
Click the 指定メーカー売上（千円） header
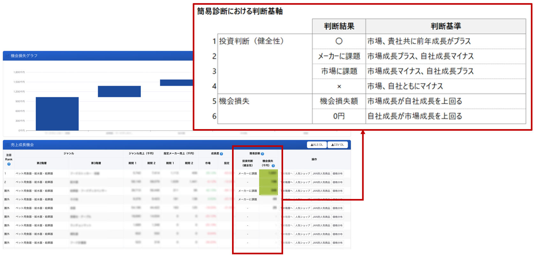pyautogui.click(x=179, y=153)
